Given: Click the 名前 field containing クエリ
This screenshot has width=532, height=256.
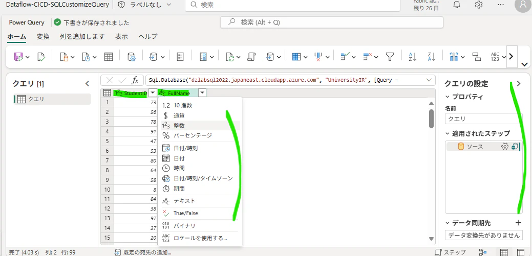Looking at the screenshot, I should click(x=484, y=119).
